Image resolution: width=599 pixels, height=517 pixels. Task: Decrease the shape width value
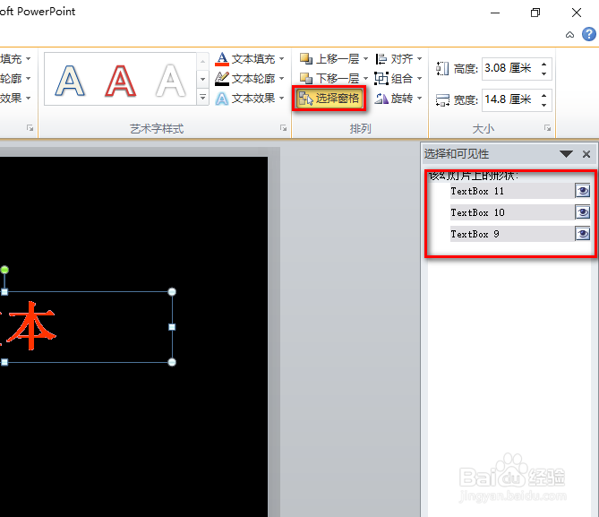click(544, 105)
